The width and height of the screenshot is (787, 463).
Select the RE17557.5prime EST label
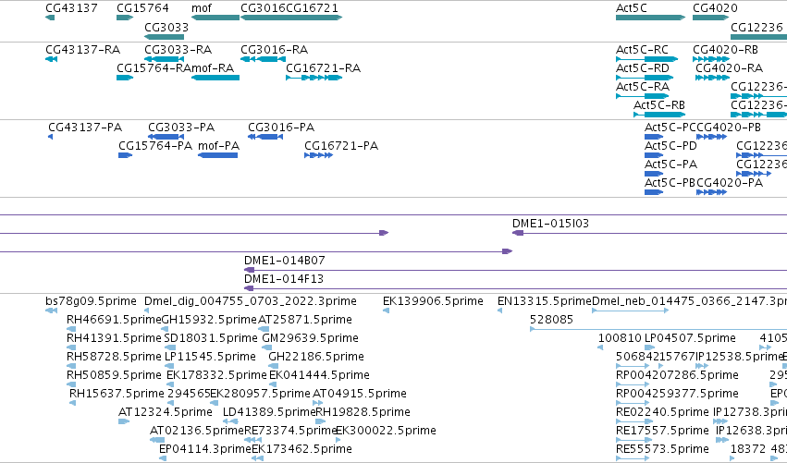pyautogui.click(x=662, y=431)
